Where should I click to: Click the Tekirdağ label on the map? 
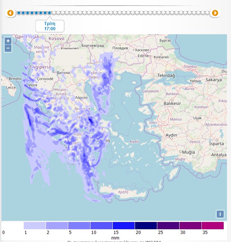pos(166,75)
